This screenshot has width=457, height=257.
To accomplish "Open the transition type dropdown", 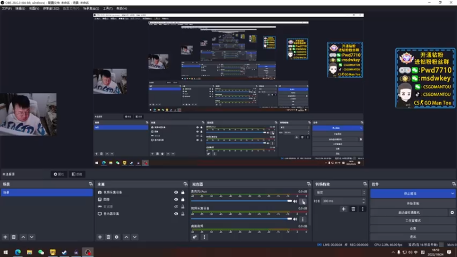I will click(340, 192).
